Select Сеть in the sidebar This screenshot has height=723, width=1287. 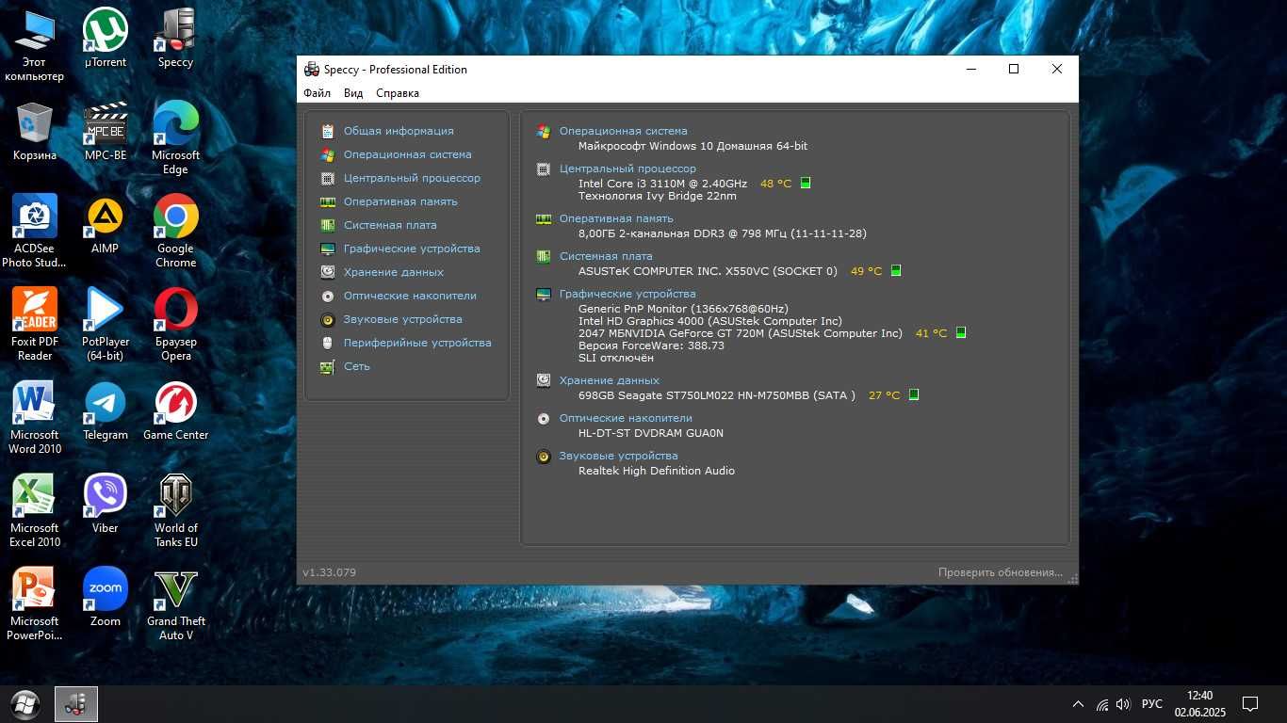point(356,366)
